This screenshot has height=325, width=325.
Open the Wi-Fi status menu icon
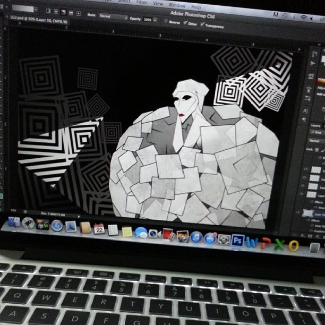[303, 18]
